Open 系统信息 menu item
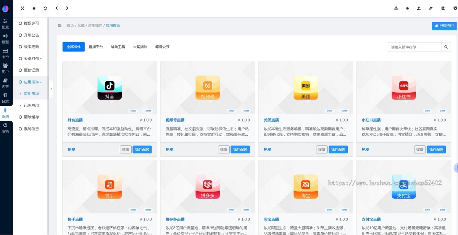 pyautogui.click(x=31, y=129)
